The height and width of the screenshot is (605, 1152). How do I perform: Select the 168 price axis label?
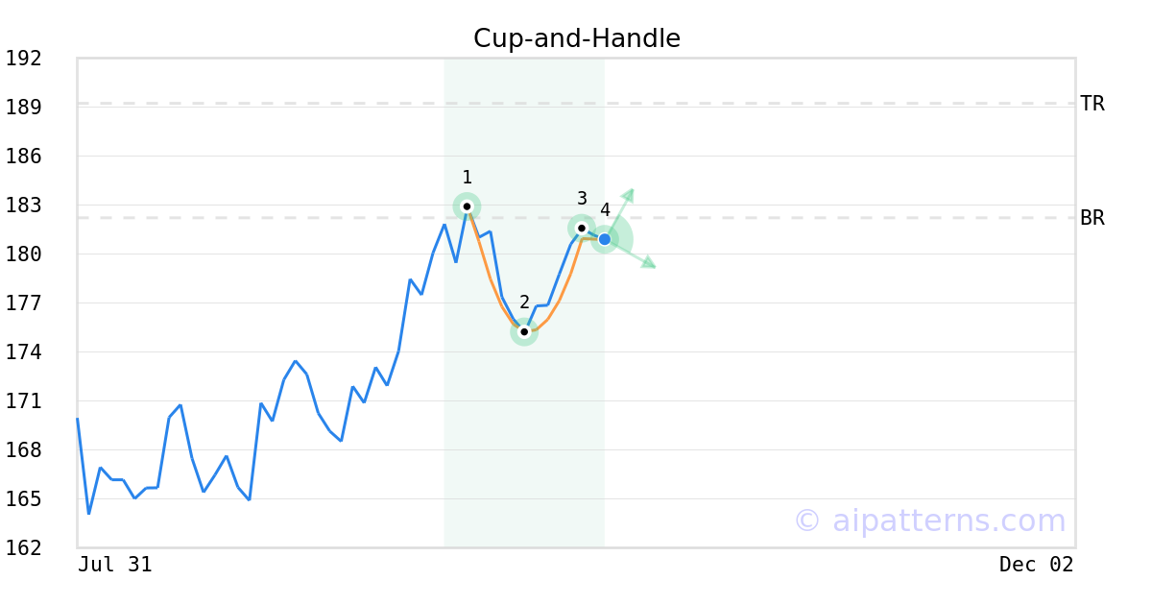[24, 450]
